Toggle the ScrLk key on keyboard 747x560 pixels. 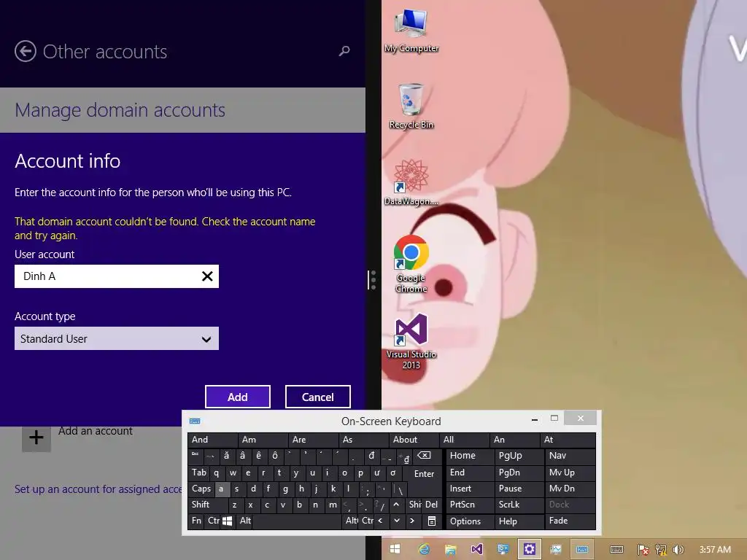(x=519, y=505)
